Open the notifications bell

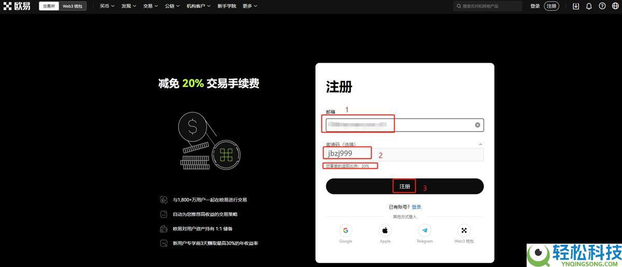point(589,6)
